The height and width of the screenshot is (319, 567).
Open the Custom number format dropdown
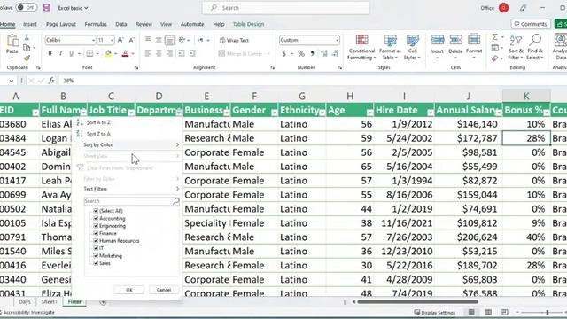pyautogui.click(x=337, y=40)
